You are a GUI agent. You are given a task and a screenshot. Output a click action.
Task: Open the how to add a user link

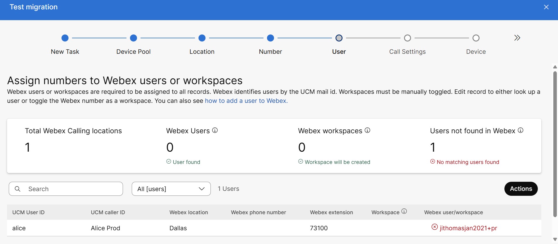tap(246, 101)
